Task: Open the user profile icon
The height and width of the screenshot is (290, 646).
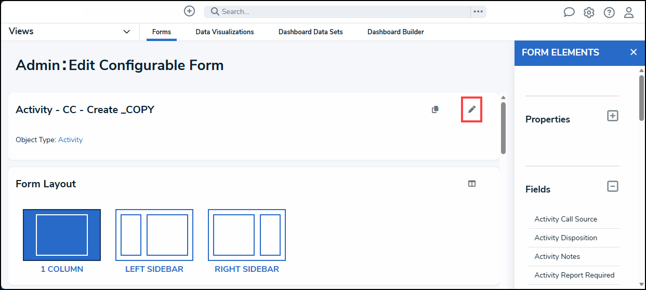Action: [629, 12]
